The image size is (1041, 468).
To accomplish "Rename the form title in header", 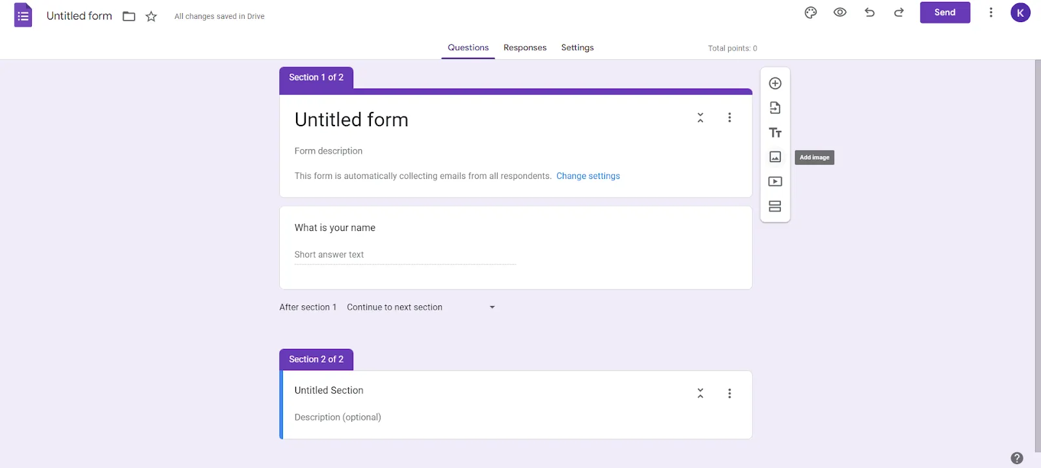I will (79, 16).
